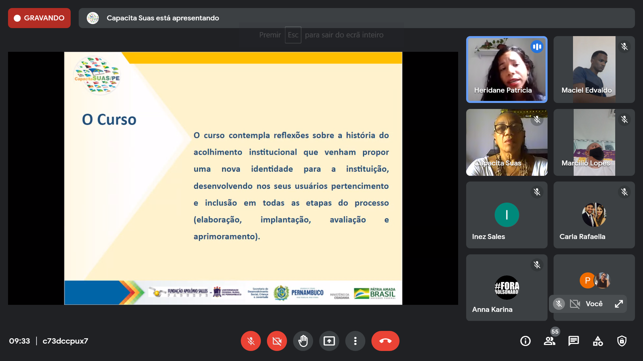
Task: Open more options three-dot menu
Action: (355, 341)
